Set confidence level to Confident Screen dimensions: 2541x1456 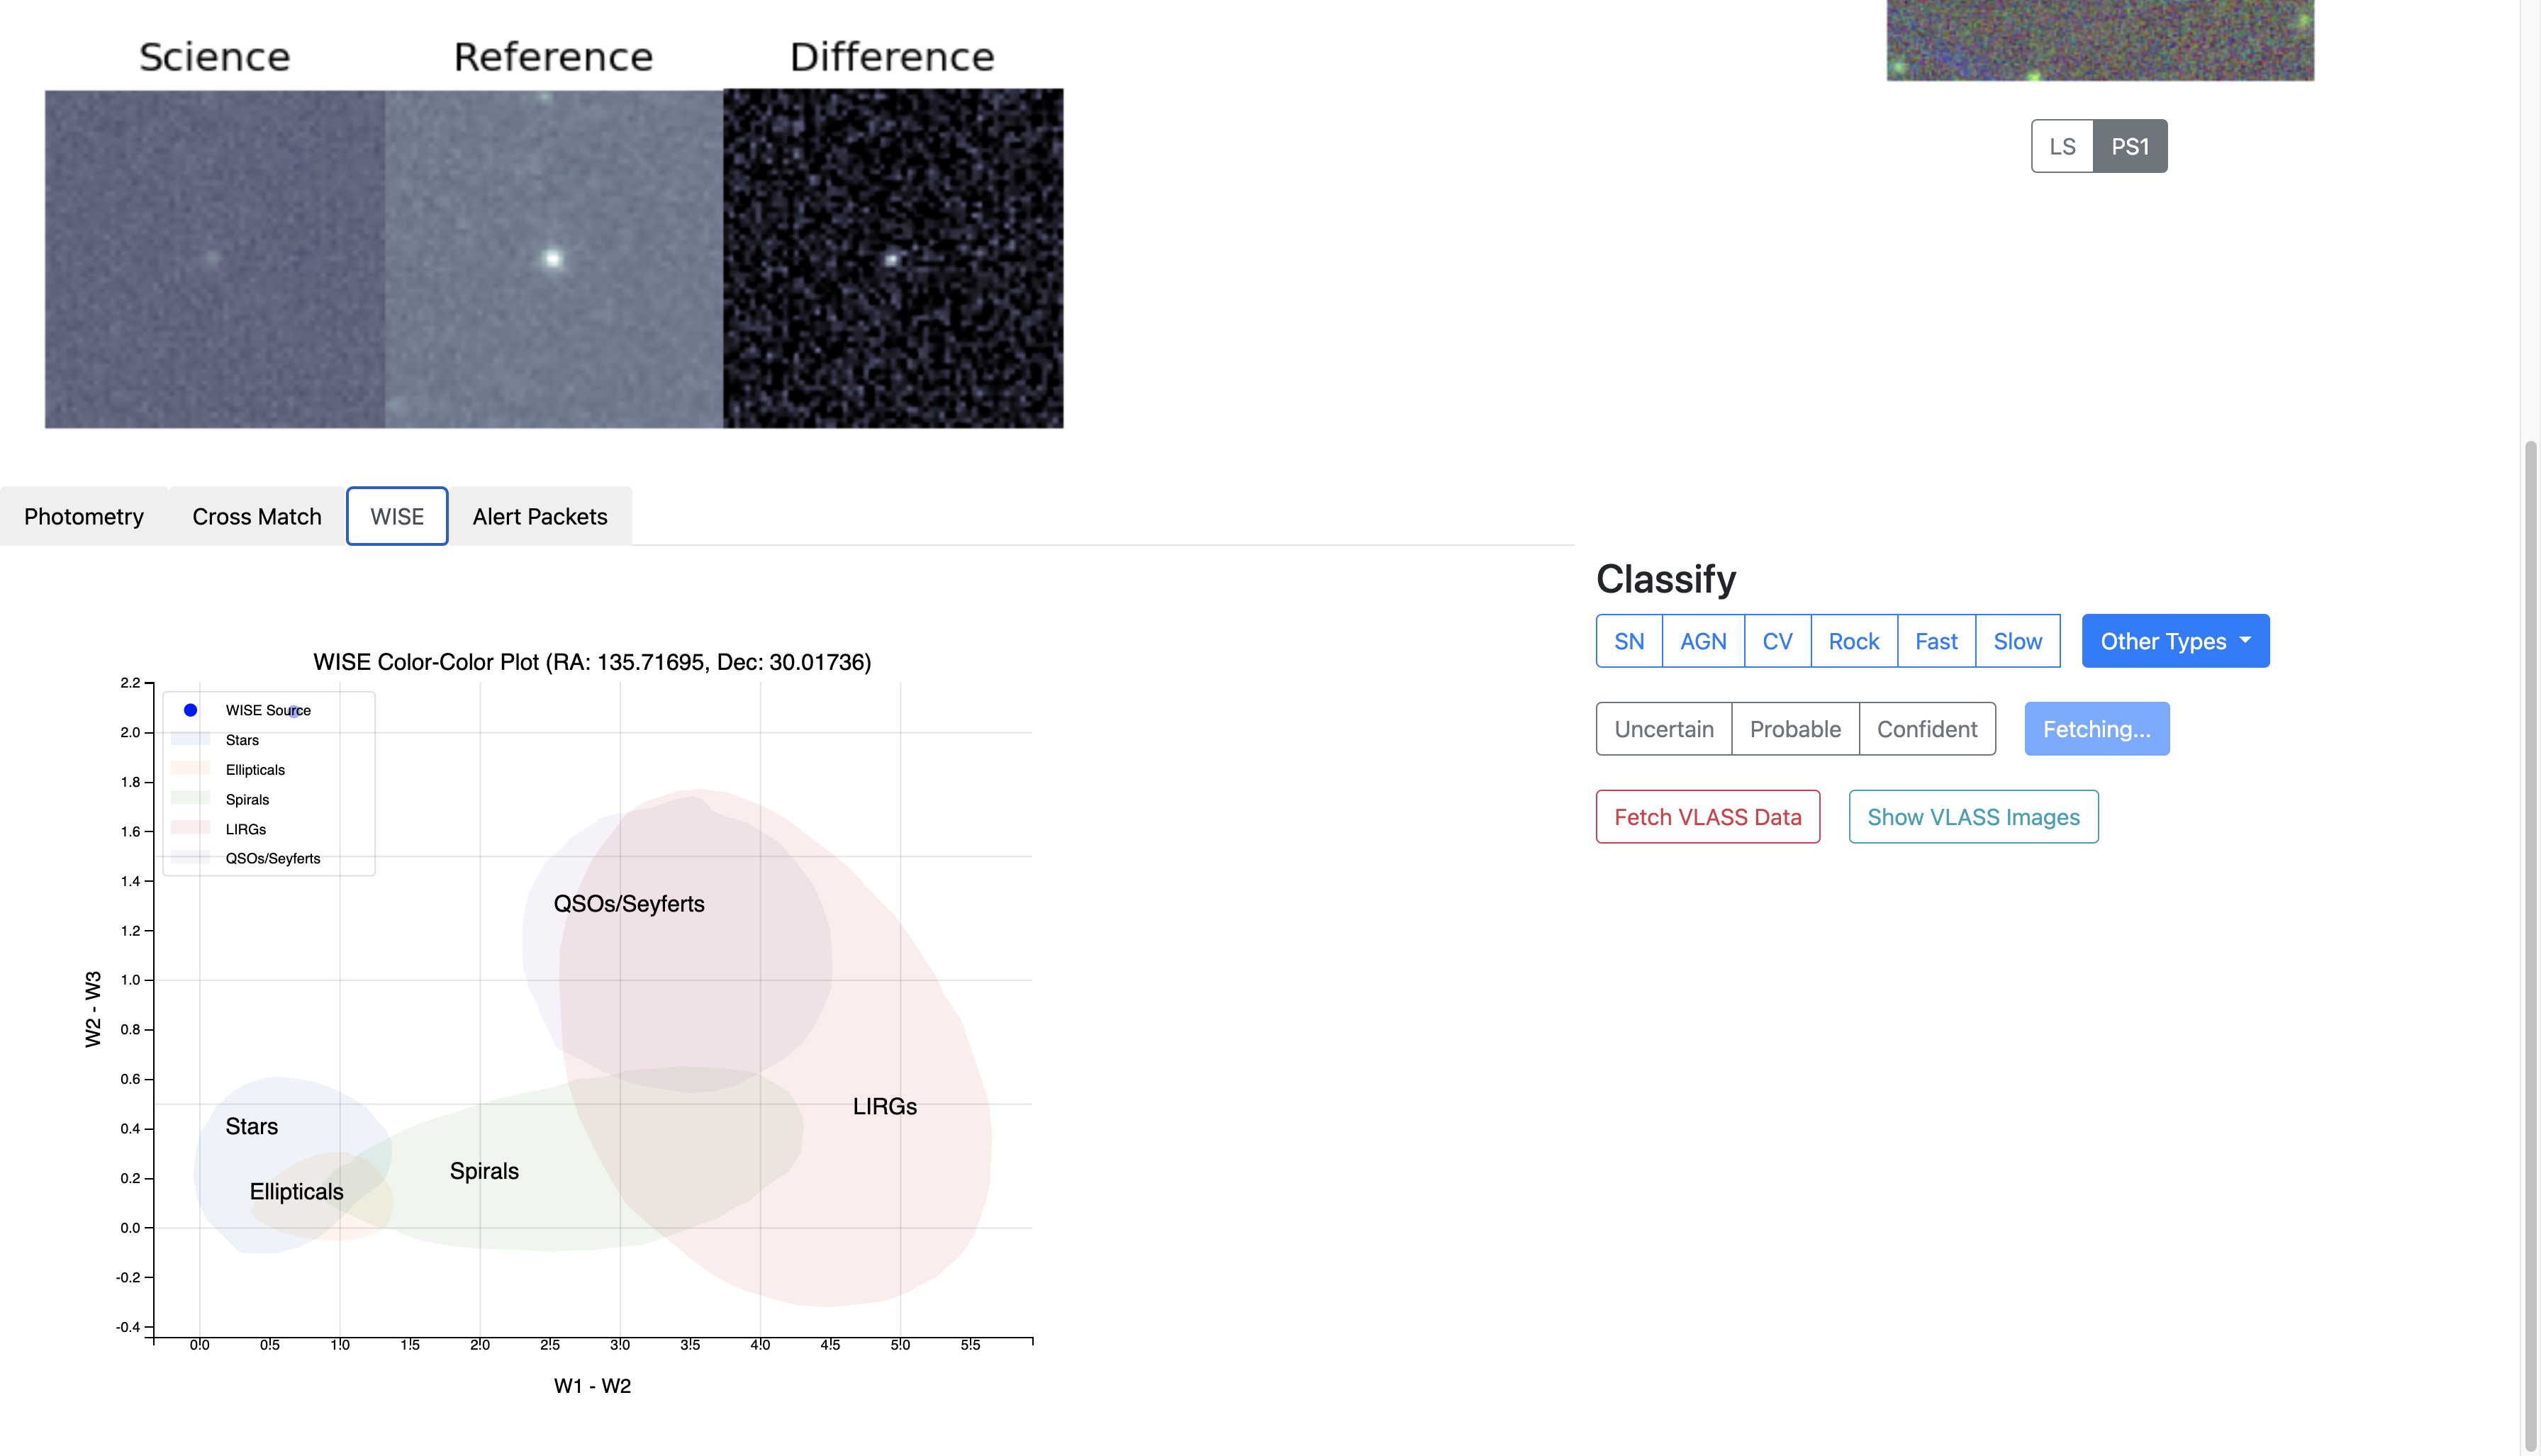[x=1927, y=729]
